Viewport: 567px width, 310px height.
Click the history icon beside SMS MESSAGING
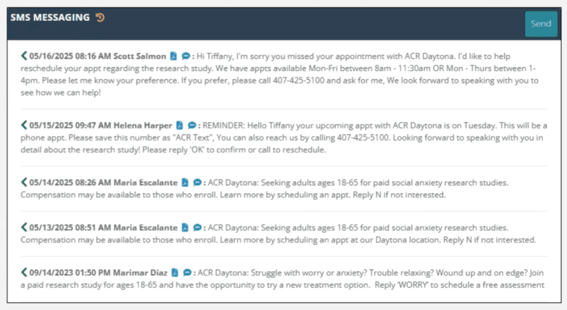100,17
